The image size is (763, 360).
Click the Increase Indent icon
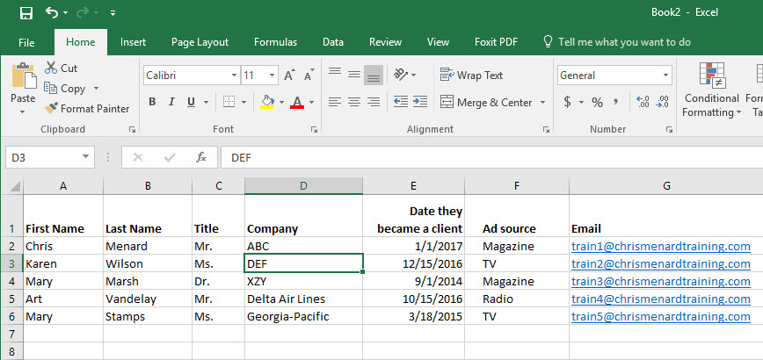(x=420, y=102)
